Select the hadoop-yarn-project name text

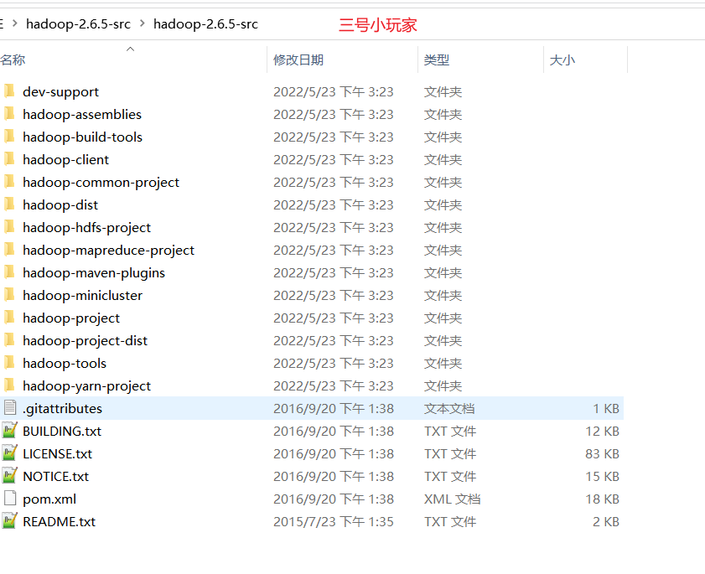[87, 385]
